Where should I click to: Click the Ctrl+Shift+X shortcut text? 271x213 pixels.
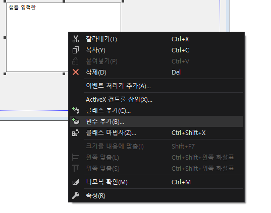tap(188, 133)
